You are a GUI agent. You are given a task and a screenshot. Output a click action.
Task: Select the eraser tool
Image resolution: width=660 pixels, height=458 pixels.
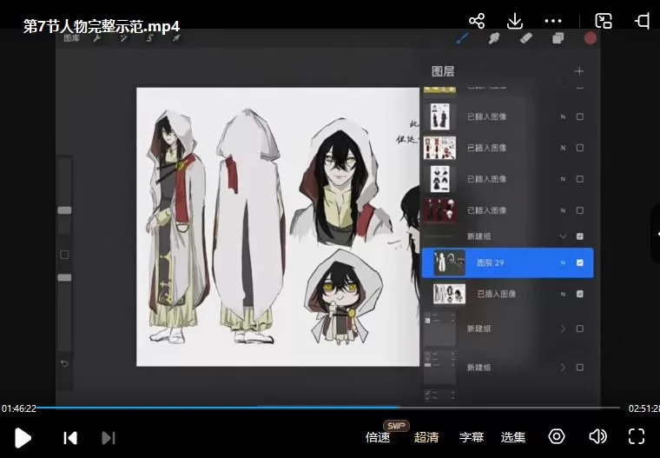pos(525,38)
